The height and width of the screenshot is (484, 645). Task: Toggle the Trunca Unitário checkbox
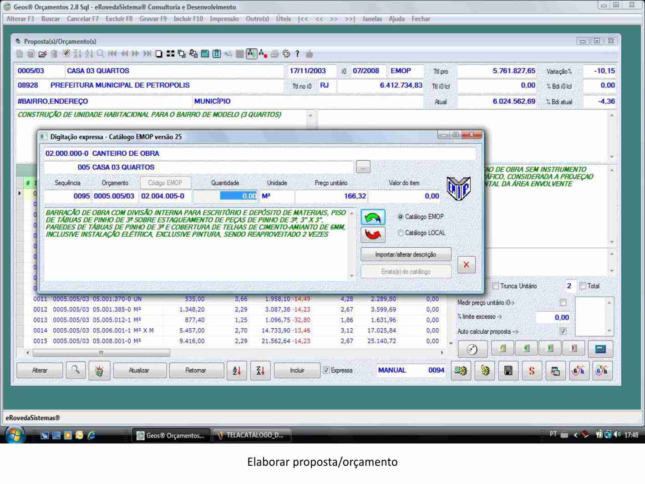click(x=496, y=286)
